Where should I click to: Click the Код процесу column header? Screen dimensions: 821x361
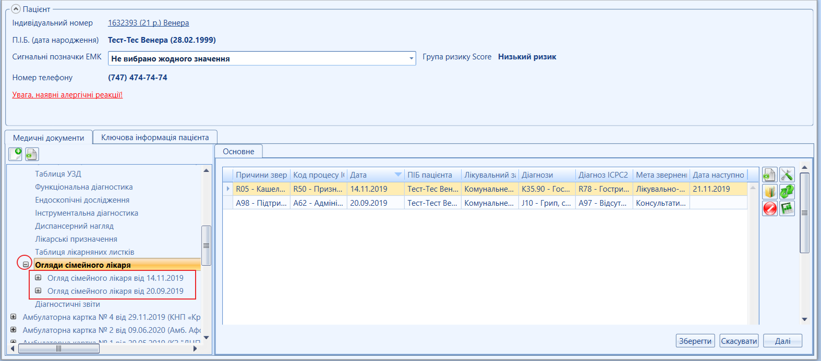319,175
